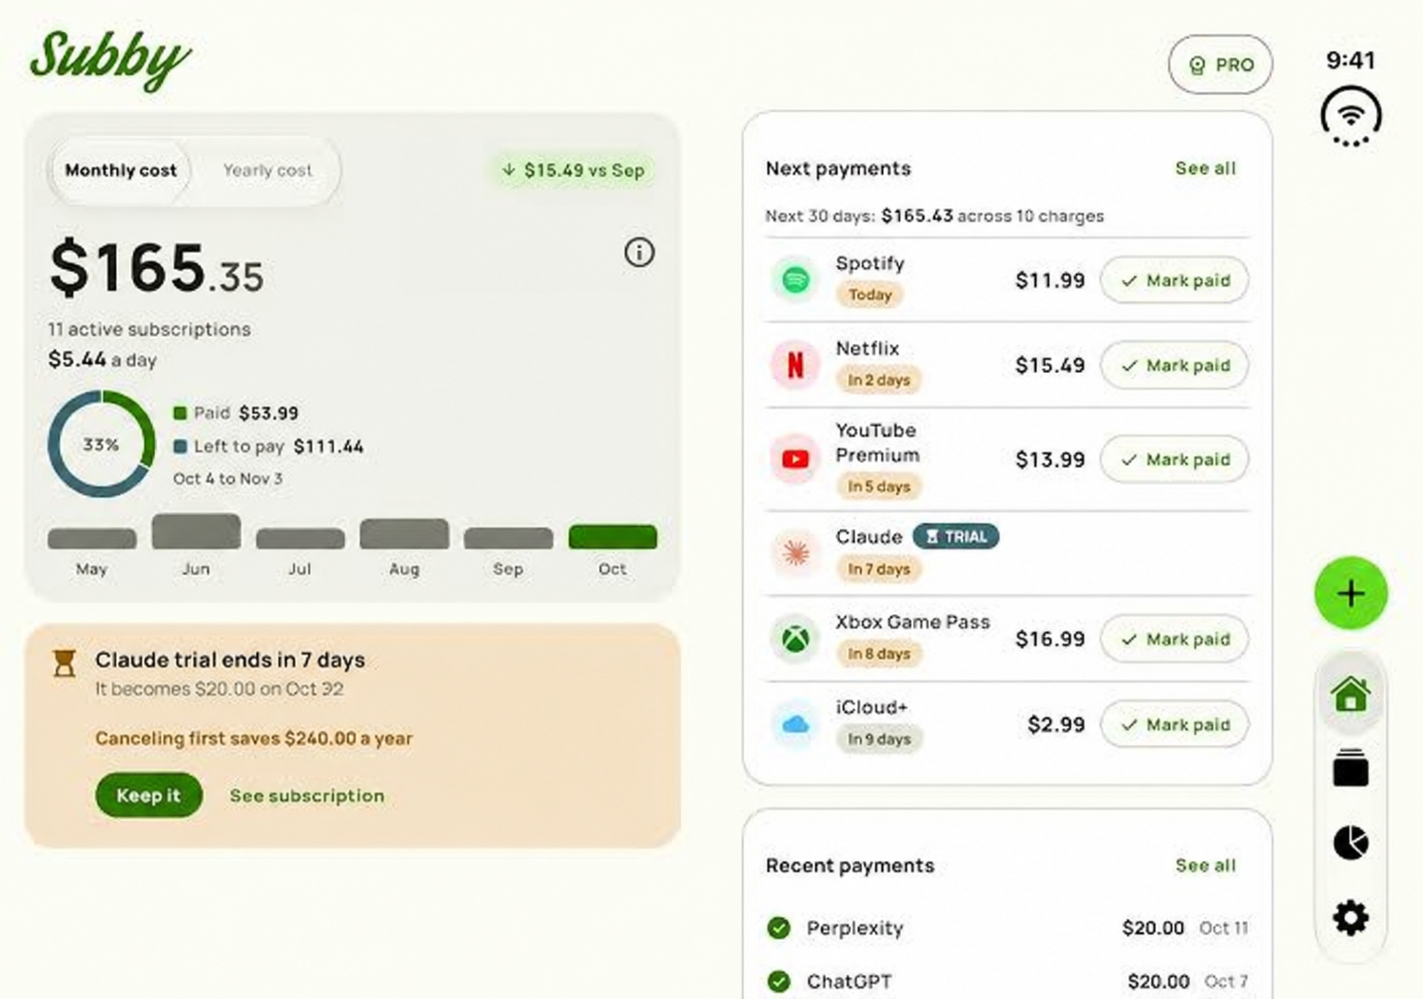
Task: Switch to Yearly cost view
Action: point(267,170)
